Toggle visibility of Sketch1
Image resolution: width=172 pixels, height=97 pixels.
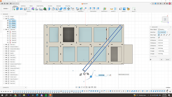click(x=8, y=32)
